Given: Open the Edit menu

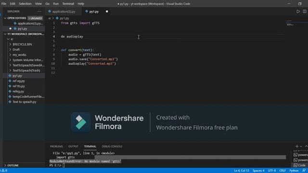Looking at the screenshot, I should tap(13, 3).
